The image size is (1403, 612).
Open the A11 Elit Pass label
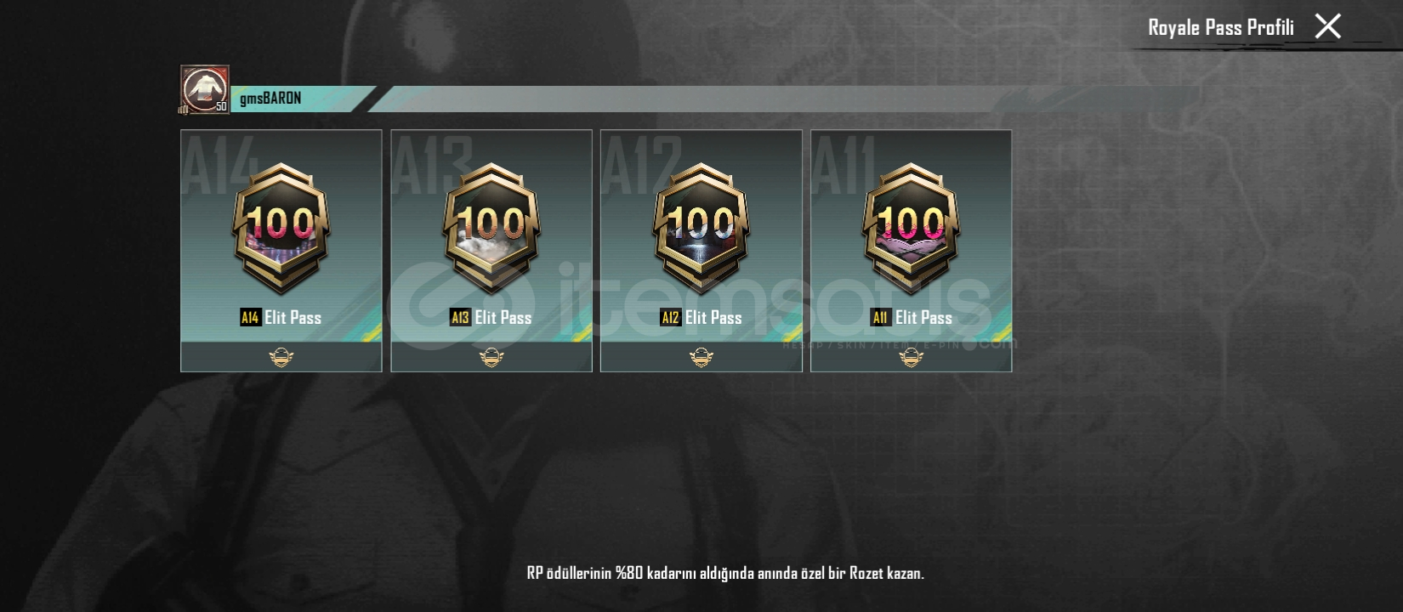coord(911,317)
